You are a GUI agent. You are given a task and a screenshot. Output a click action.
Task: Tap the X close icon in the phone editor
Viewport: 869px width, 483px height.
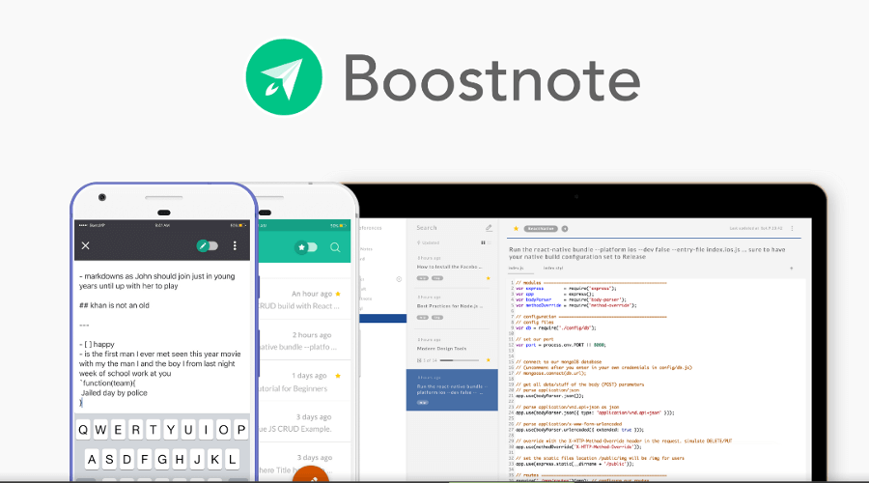[85, 245]
